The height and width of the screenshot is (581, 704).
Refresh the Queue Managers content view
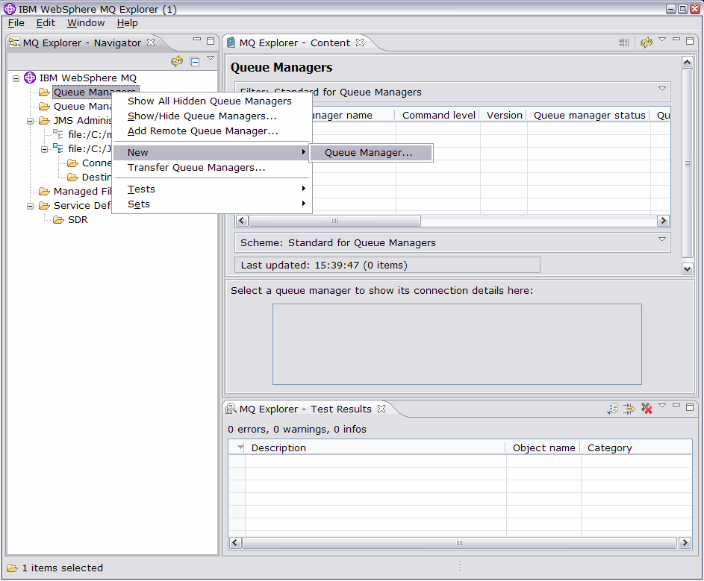(647, 43)
